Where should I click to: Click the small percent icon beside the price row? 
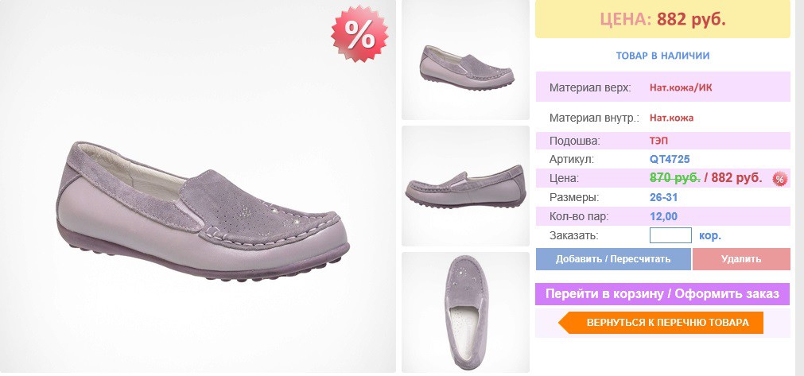pyautogui.click(x=779, y=179)
